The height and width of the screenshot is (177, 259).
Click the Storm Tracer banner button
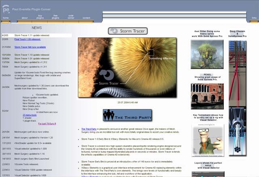click(128, 31)
